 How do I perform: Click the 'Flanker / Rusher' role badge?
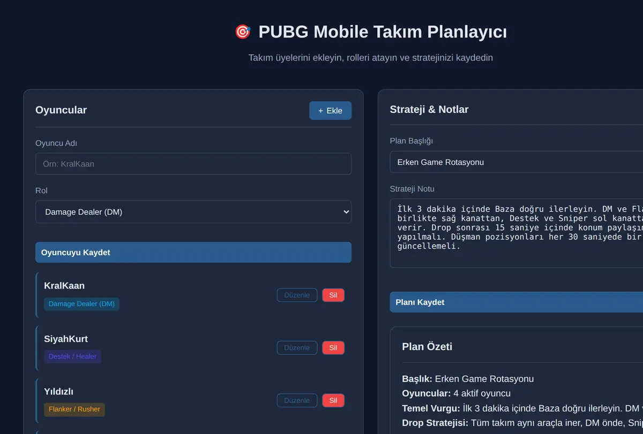[x=74, y=409]
